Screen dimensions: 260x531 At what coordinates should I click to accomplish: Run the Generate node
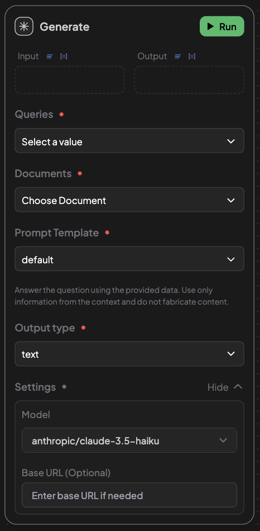(222, 26)
